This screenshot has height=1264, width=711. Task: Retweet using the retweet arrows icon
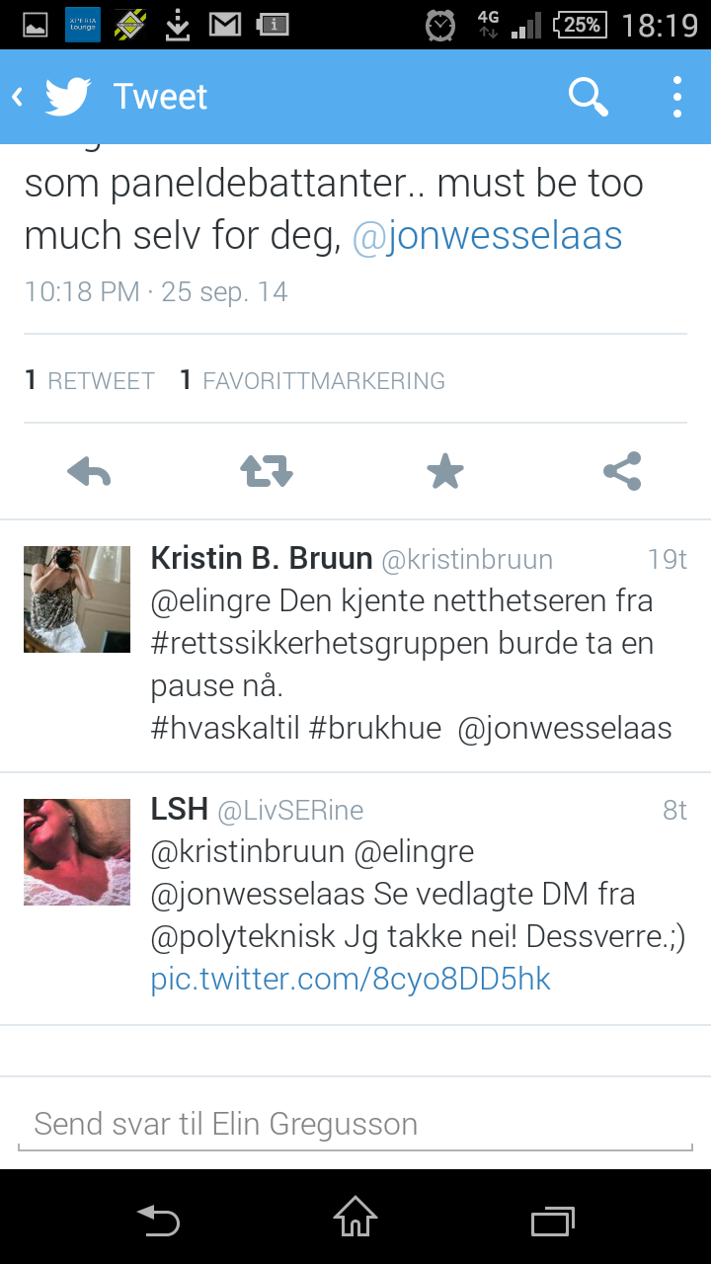pyautogui.click(x=267, y=472)
